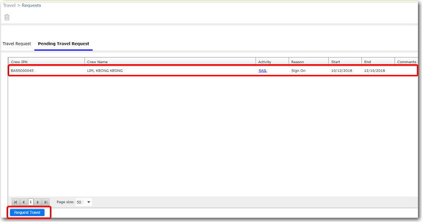Jump to last page of results
Screen dimensions: 422x222
pos(46,202)
